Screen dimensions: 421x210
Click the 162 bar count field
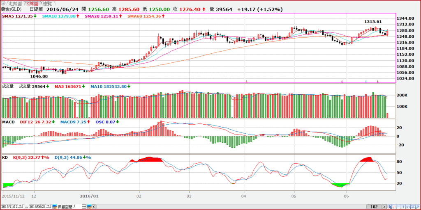(374, 207)
